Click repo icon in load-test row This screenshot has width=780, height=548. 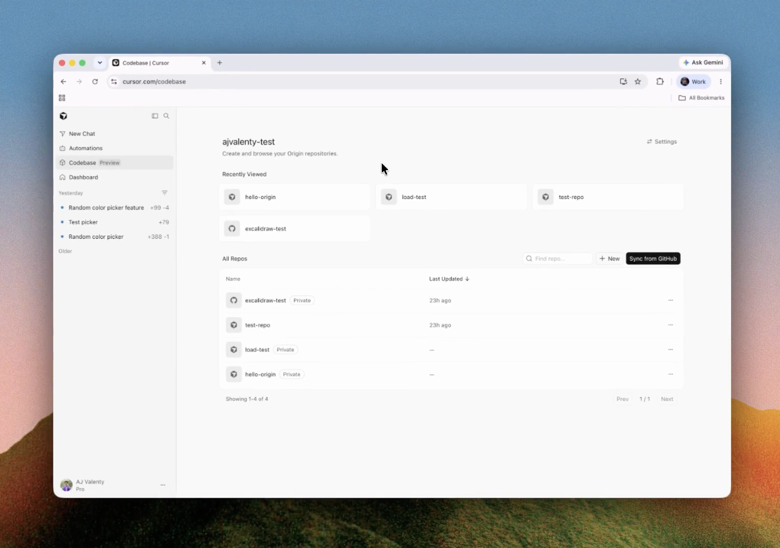point(233,350)
